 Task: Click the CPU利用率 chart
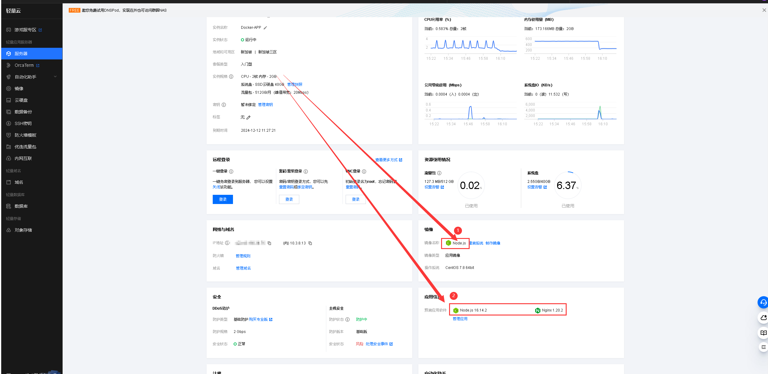tap(470, 46)
